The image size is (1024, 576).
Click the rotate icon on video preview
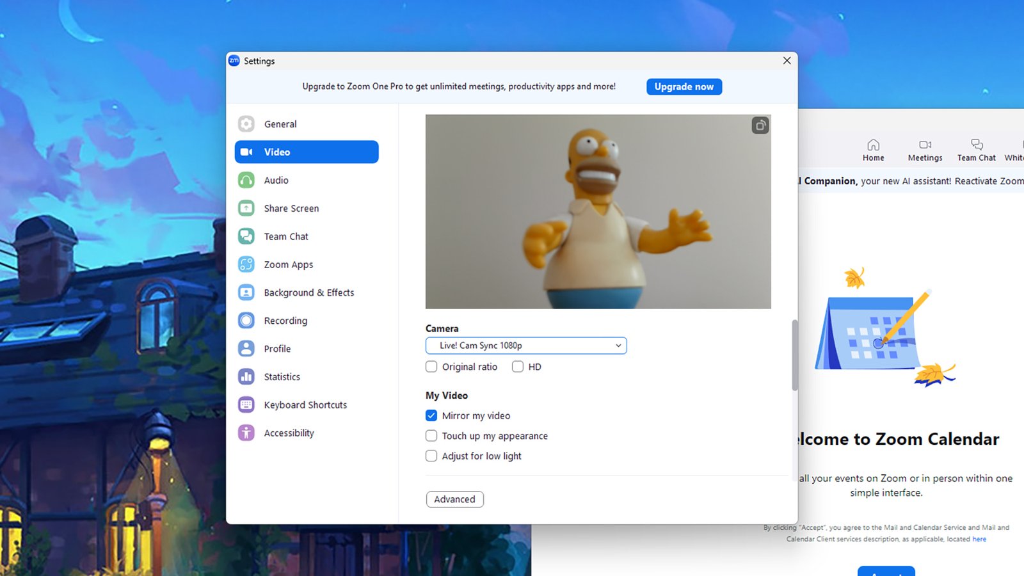pos(760,125)
